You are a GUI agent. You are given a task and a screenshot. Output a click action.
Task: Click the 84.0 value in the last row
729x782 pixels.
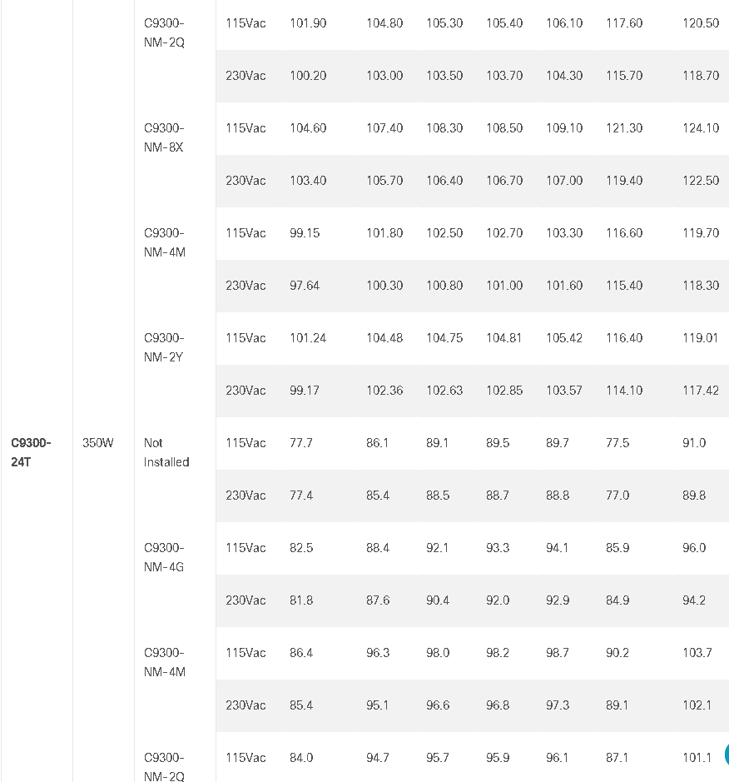(x=301, y=758)
